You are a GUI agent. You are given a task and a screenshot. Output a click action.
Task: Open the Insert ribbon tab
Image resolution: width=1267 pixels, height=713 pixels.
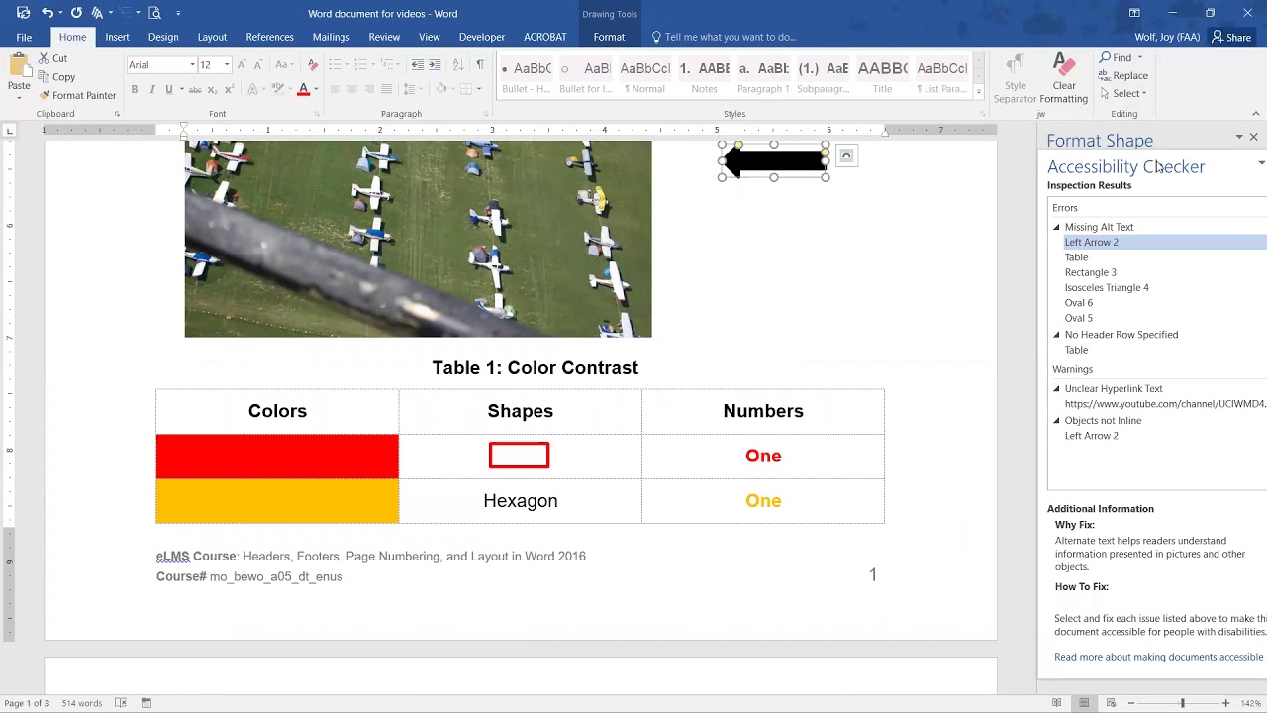[117, 37]
